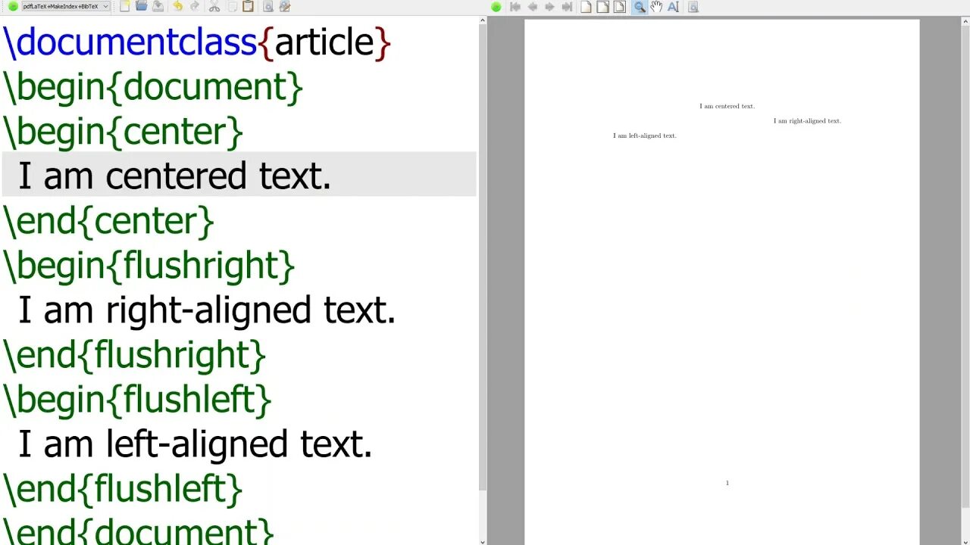Open the pdfLaTeX+MakeIndex+BibTeX engine dropdown
Image resolution: width=970 pixels, height=545 pixels.
coord(66,6)
